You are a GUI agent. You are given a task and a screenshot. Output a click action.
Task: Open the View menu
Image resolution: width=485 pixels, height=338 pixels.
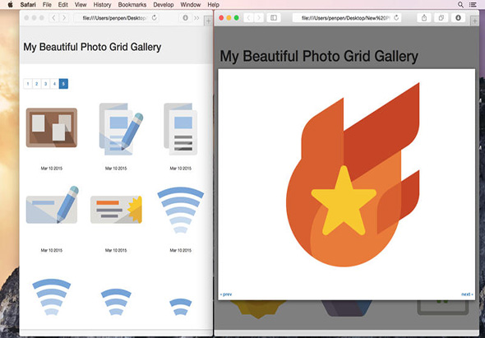pyautogui.click(x=81, y=5)
